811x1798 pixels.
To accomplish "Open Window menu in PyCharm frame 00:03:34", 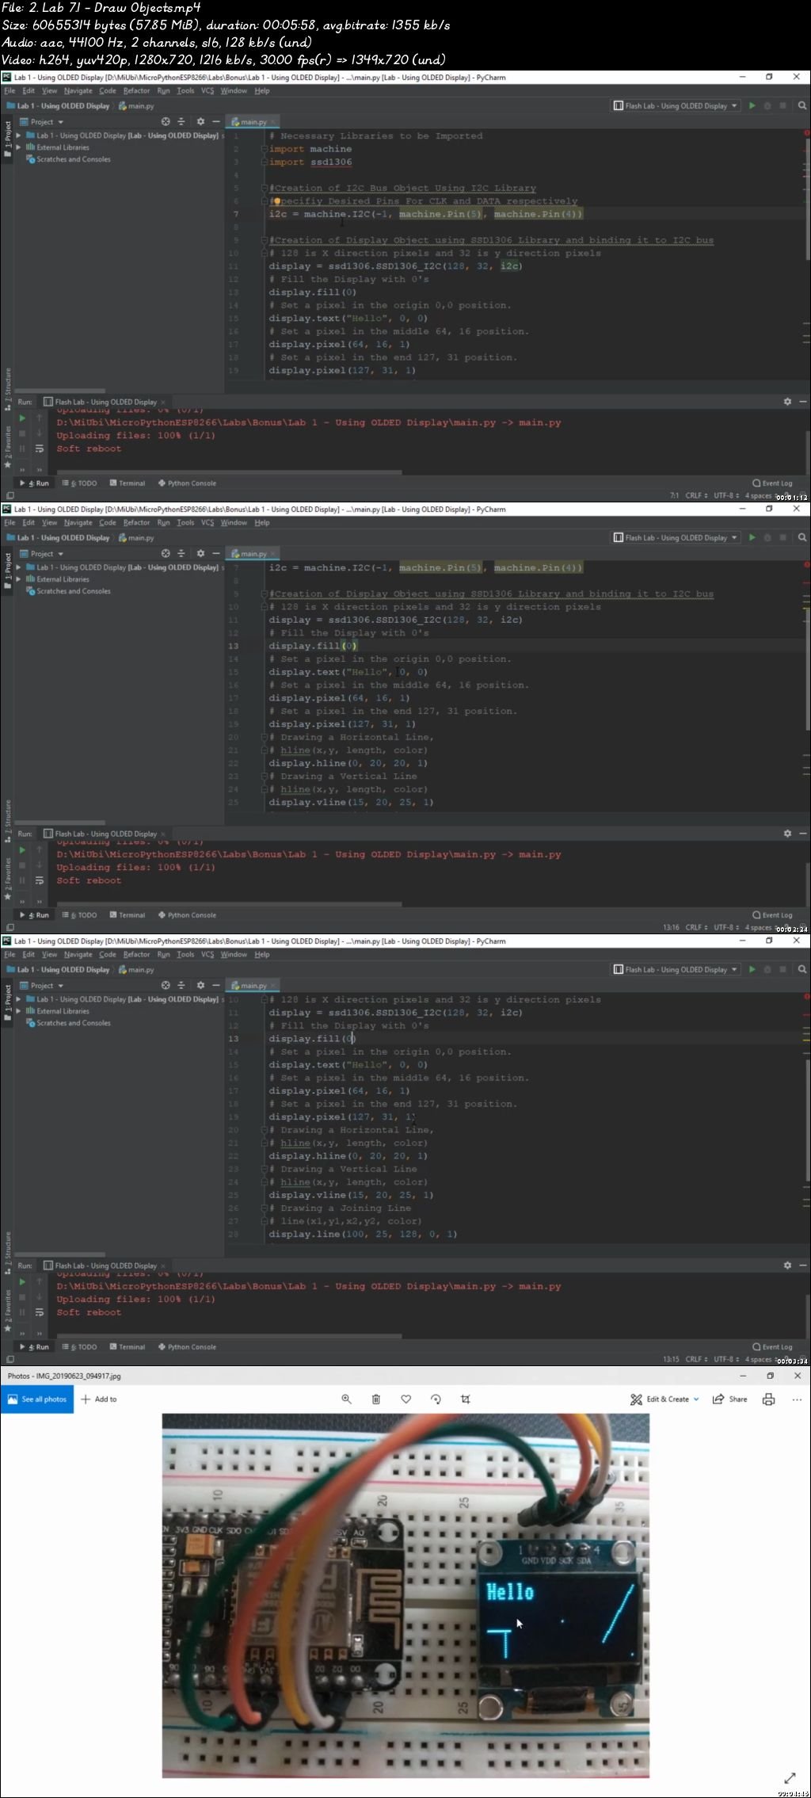I will click(x=234, y=954).
